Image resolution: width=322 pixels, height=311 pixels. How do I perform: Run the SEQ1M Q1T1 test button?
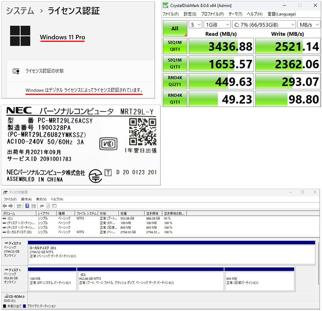click(175, 64)
